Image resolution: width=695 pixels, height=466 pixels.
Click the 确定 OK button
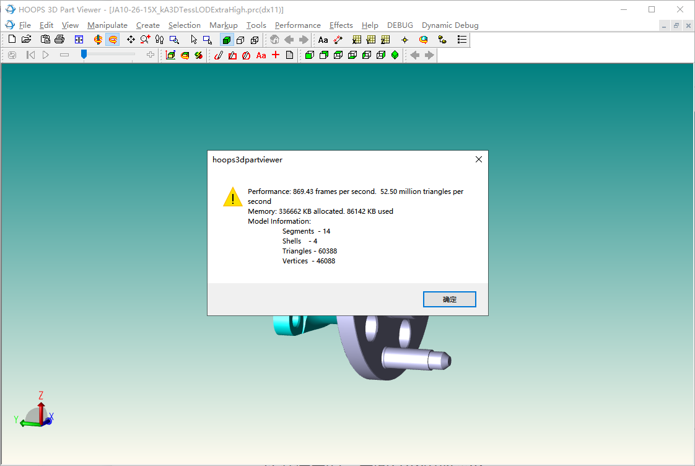(x=450, y=299)
